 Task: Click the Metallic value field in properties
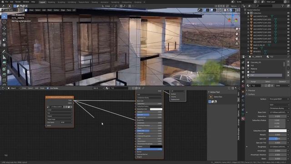277,135
